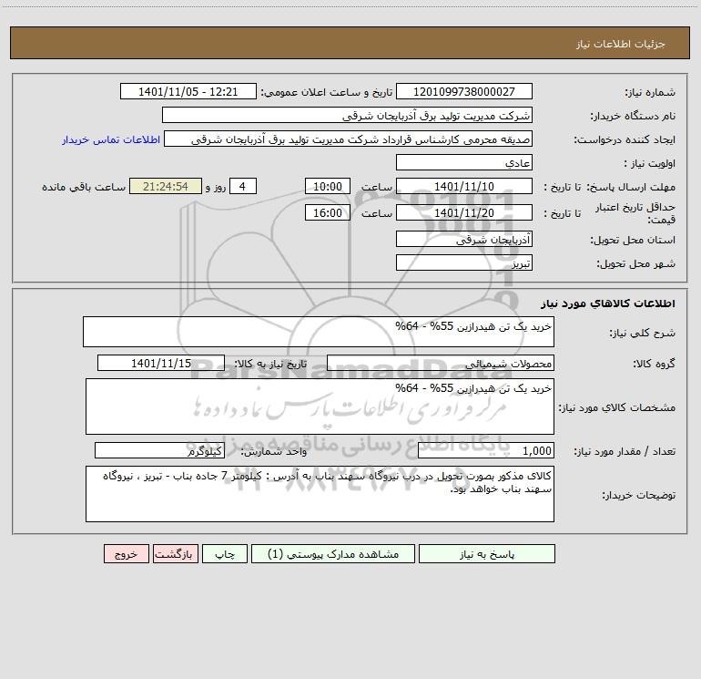
Task: Click the goods need date 1401/11/15
Action: pyautogui.click(x=161, y=363)
